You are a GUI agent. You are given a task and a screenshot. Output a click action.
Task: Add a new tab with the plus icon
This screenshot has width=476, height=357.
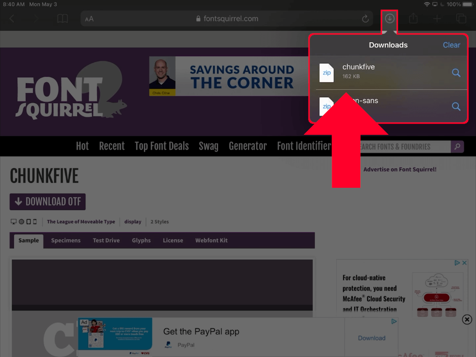[437, 19]
